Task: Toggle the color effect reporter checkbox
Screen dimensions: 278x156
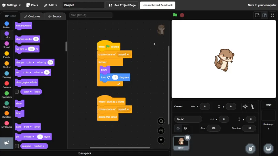Action: (x=17, y=92)
